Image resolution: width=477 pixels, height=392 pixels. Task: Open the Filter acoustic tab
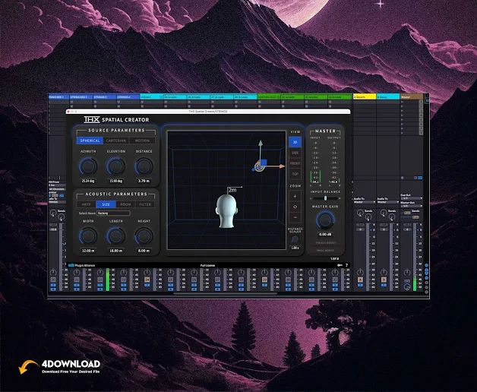(145, 204)
